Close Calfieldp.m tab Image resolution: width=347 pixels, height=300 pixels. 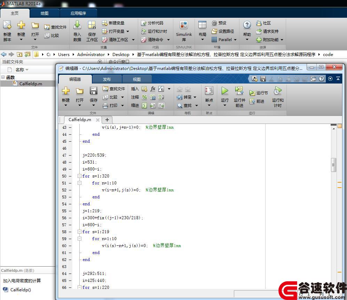(x=97, y=120)
